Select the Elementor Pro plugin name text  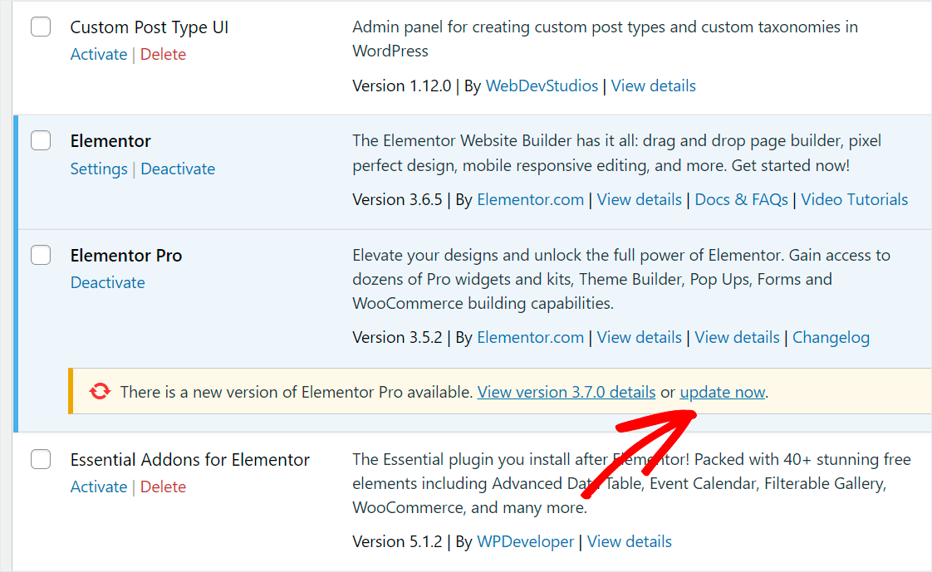tap(126, 256)
